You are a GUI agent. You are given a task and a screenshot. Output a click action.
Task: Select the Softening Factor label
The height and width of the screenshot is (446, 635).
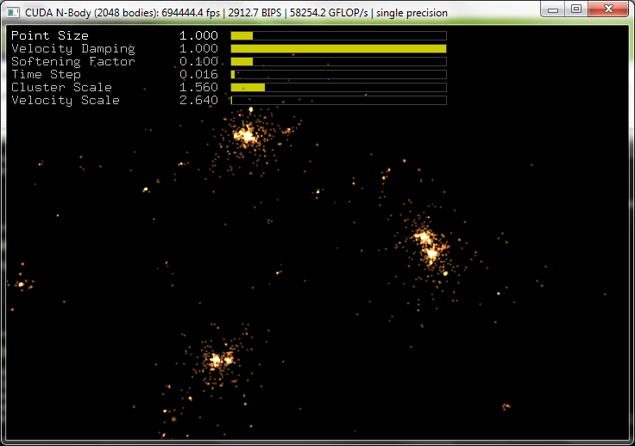tap(73, 62)
